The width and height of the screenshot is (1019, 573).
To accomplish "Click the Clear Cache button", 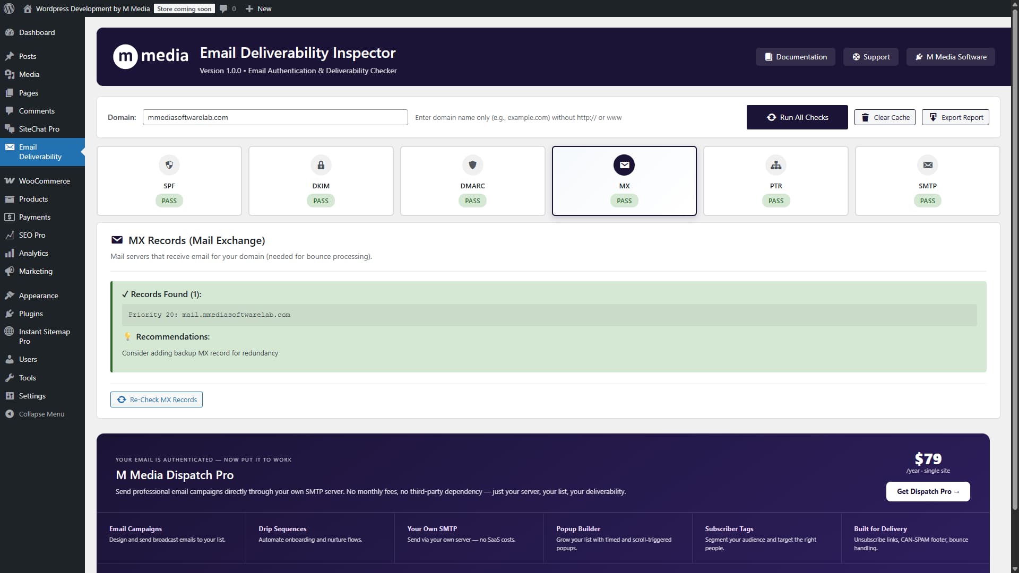I will tap(885, 117).
